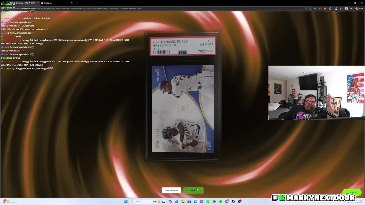Click the 'threw 300 down the drain' chat message

[30, 29]
